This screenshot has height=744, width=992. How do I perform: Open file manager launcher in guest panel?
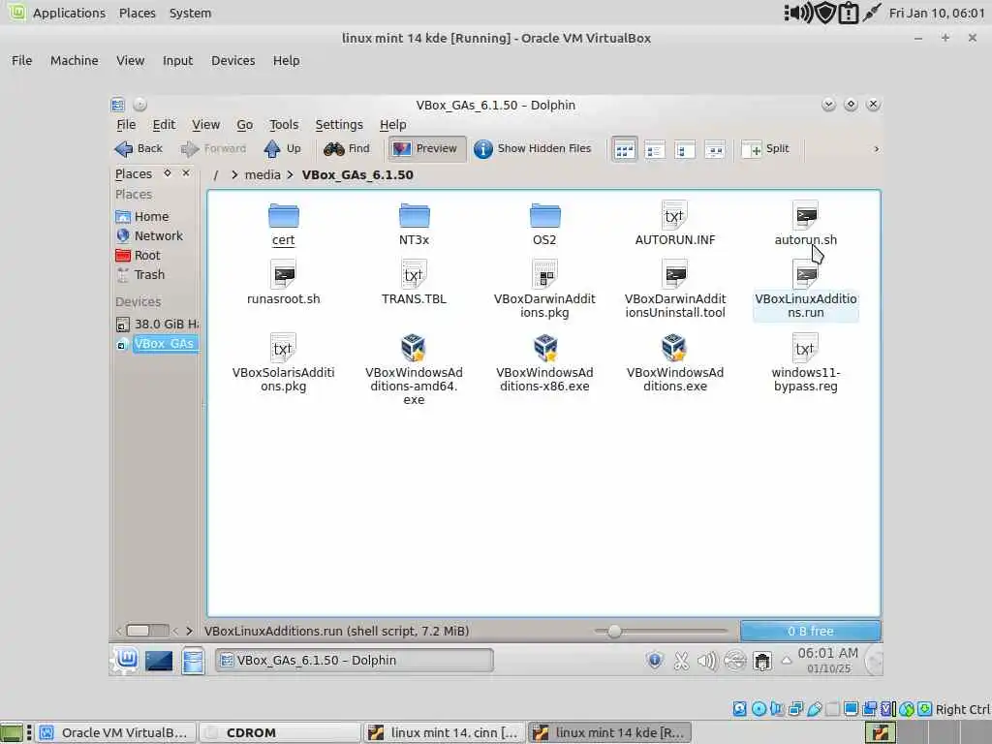193,661
